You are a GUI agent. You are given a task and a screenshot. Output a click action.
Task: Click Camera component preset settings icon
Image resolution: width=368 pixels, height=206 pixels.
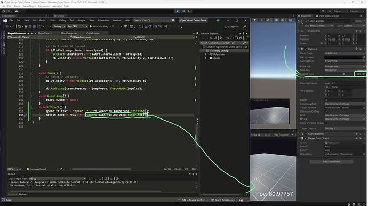click(360, 49)
